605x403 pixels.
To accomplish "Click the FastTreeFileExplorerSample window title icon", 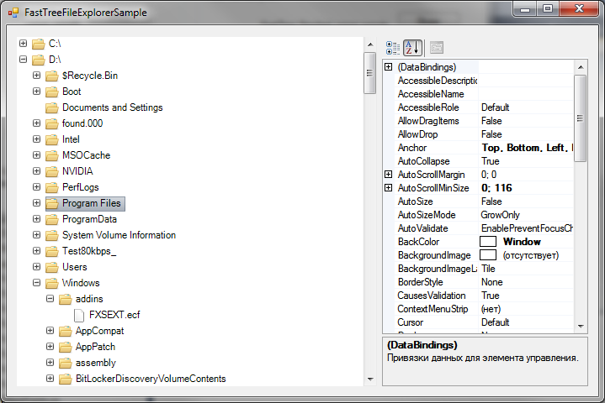I will tap(13, 13).
